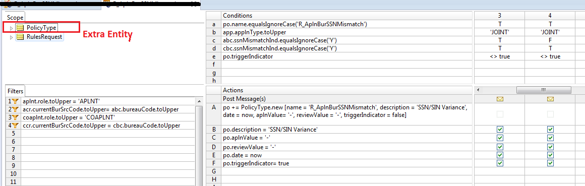585x186 pixels.
Task: Click the filter funnel icon on row 3
Action: tap(15, 117)
